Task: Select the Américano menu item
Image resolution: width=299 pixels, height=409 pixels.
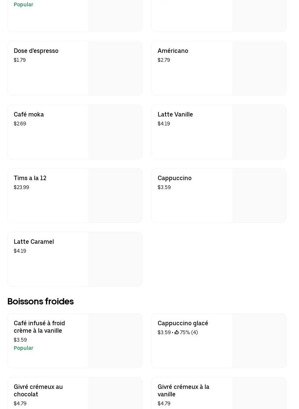Action: click(x=173, y=51)
